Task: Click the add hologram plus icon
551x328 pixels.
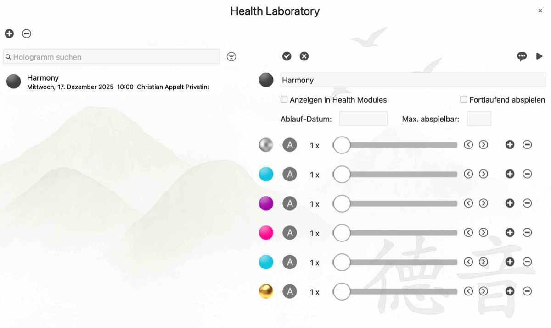Action: click(9, 33)
